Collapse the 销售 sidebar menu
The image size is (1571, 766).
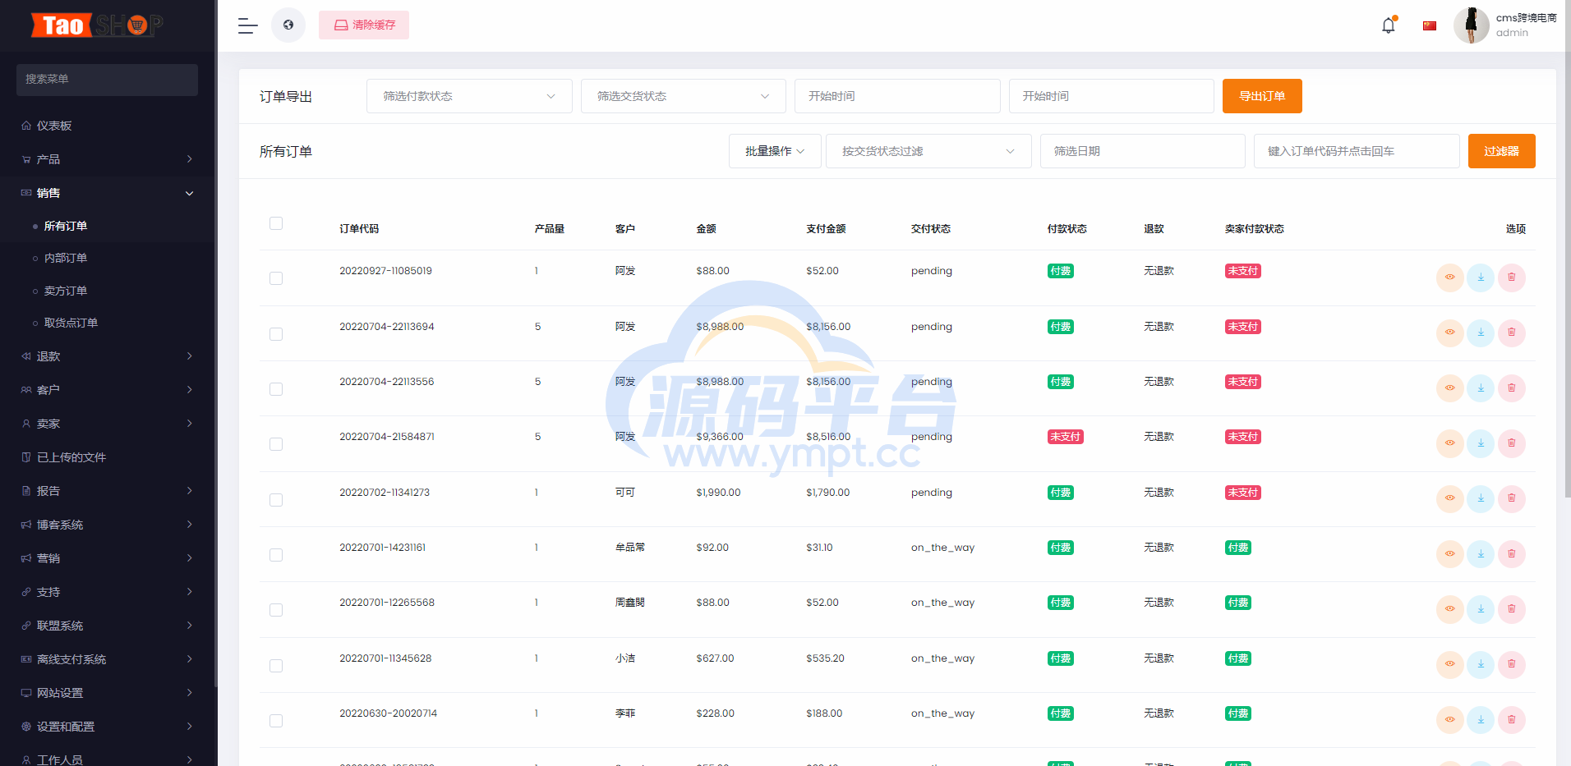point(108,193)
